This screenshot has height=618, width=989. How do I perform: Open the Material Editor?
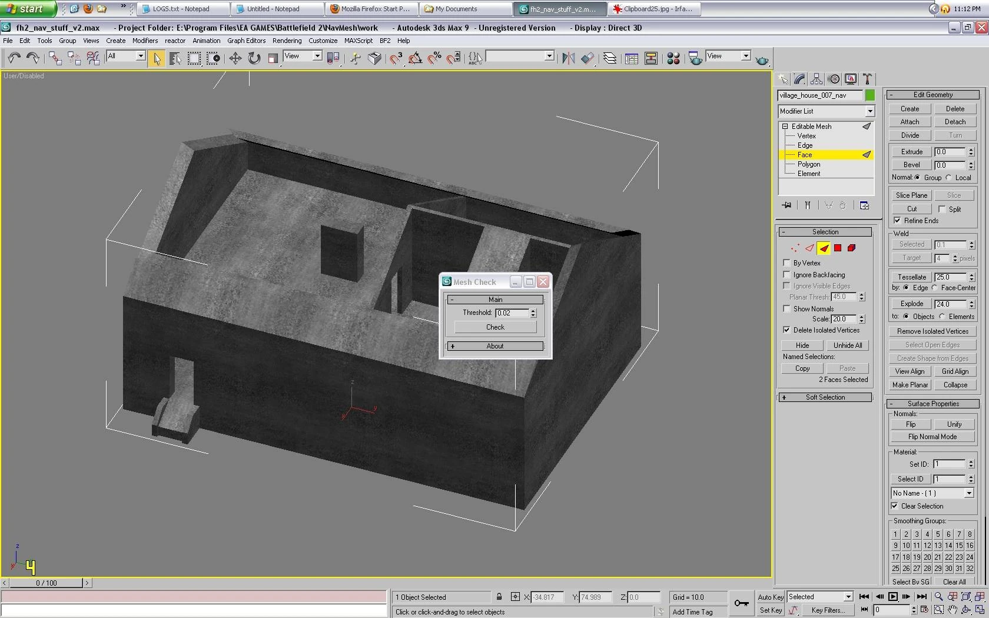pyautogui.click(x=673, y=58)
